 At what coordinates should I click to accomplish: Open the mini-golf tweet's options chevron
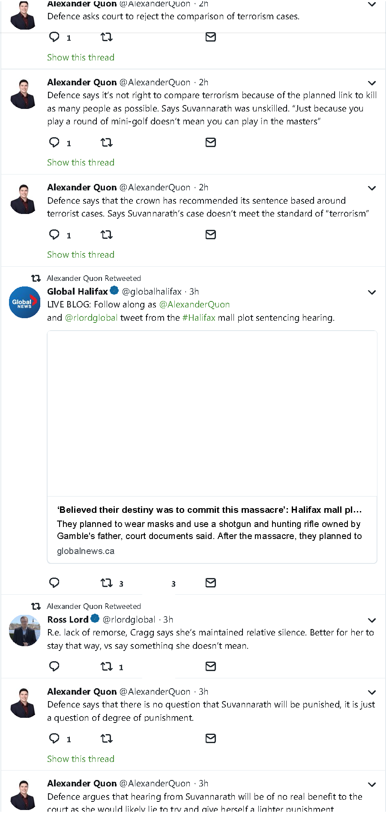[372, 83]
